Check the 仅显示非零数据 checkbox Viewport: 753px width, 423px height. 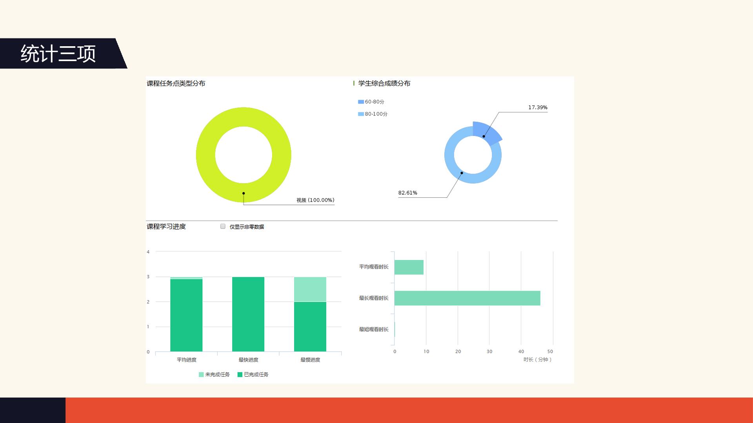coord(223,226)
